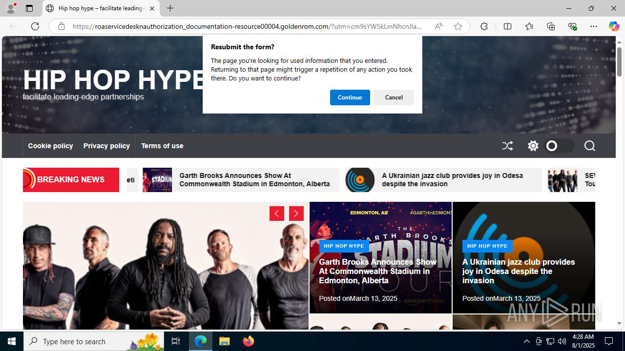Open the volume speaker tray icon
The image size is (625, 351).
coord(562,341)
